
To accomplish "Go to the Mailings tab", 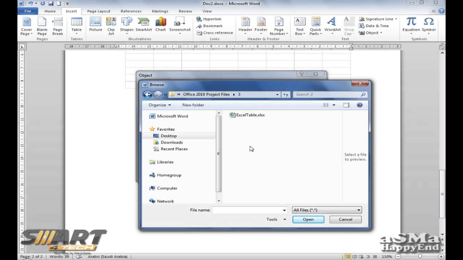I will click(160, 11).
